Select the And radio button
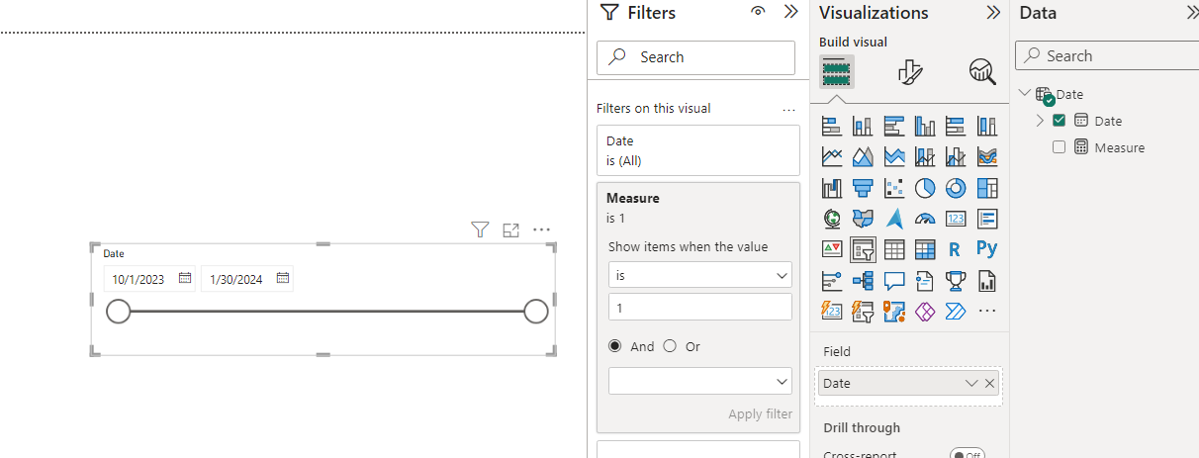1199x458 pixels. 615,346
